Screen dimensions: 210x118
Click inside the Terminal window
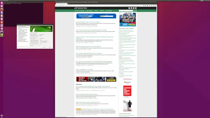pyautogui.click(x=24, y=15)
